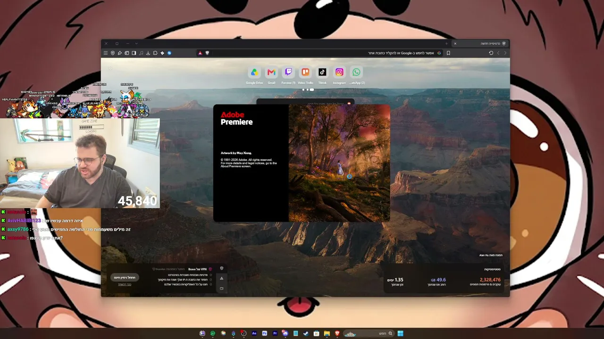Open Brave Rewards triangle icon
This screenshot has width=604, height=339.
pos(200,53)
